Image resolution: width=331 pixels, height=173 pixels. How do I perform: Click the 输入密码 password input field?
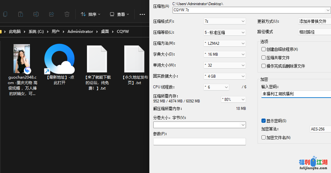[296, 94]
